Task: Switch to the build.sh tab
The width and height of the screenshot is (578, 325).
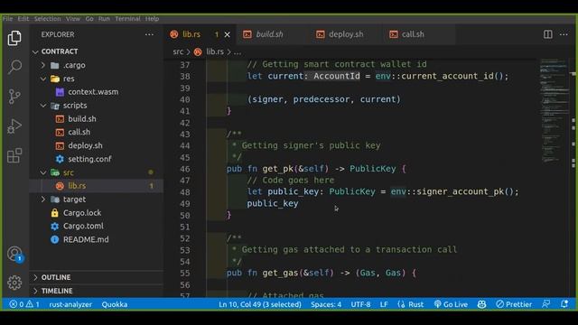Action: pyautogui.click(x=269, y=34)
